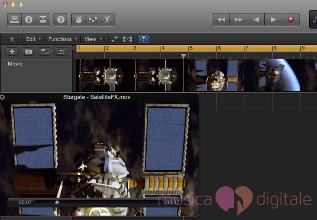Click the duplicate track button
This screenshot has height=220, width=317.
click(x=28, y=52)
